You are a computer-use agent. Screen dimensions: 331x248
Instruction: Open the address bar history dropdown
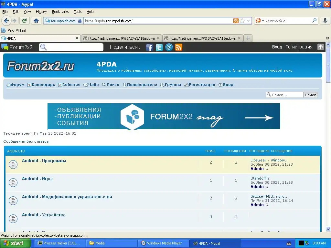click(x=248, y=21)
